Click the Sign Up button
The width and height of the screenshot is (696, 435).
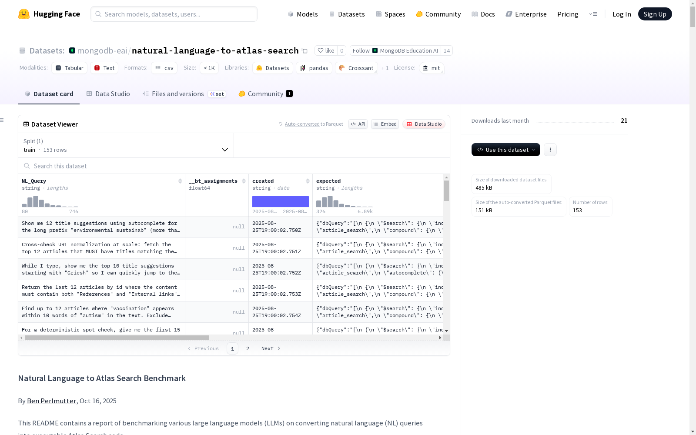click(x=655, y=14)
